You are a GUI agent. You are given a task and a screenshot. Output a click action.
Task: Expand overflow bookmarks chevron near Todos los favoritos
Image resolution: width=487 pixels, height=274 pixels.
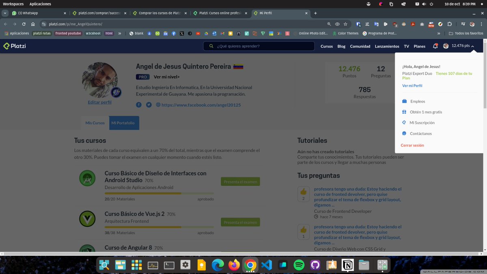(438, 33)
